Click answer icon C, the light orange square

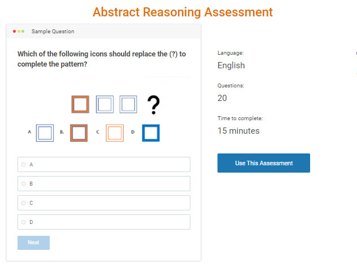point(115,133)
